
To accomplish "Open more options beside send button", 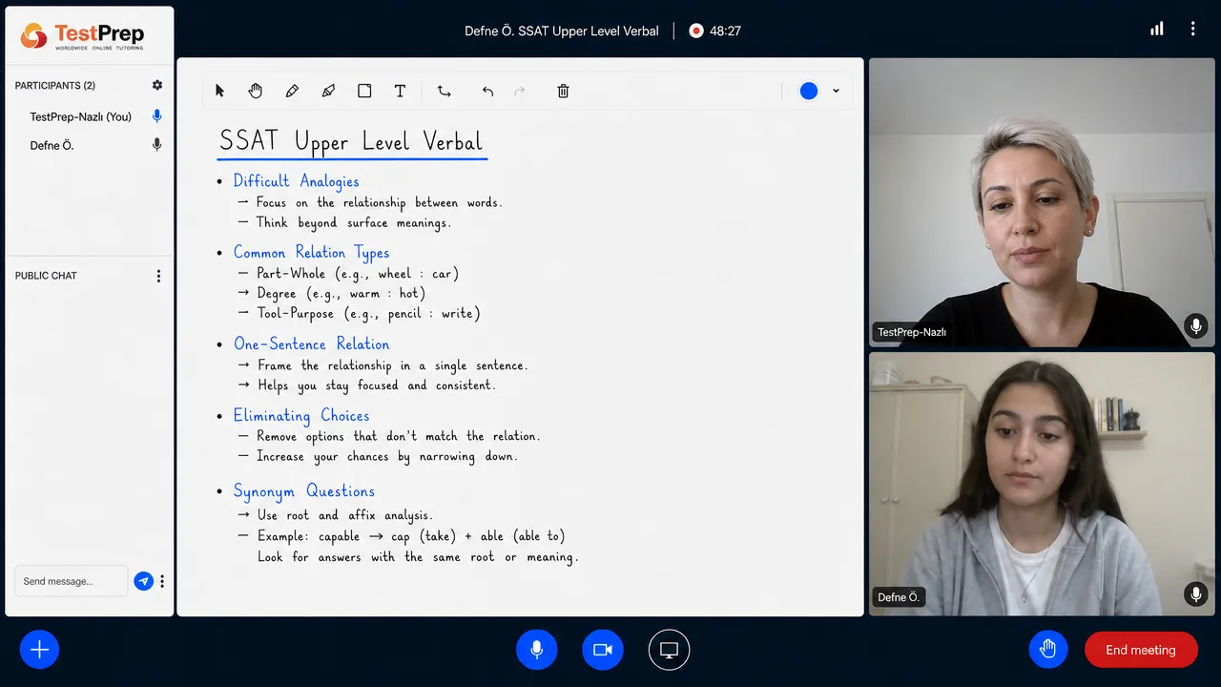I will point(162,581).
